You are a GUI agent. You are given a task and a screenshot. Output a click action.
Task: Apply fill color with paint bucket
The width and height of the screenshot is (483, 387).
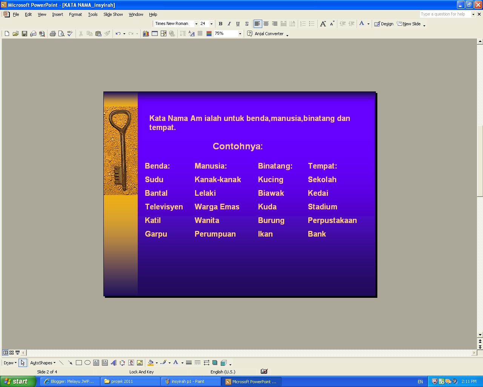[x=150, y=363]
